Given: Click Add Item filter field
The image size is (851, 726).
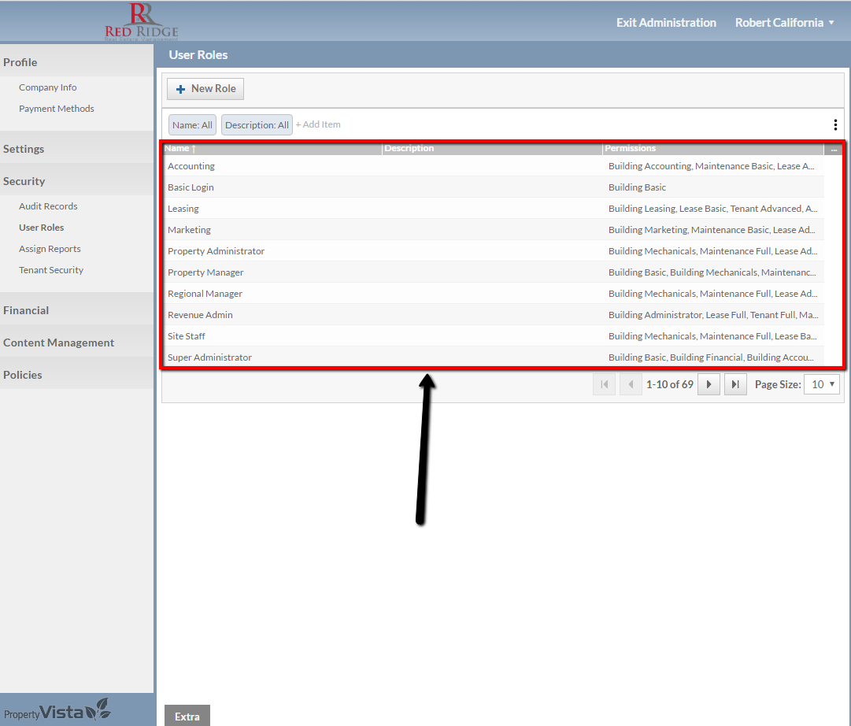Looking at the screenshot, I should click(318, 124).
